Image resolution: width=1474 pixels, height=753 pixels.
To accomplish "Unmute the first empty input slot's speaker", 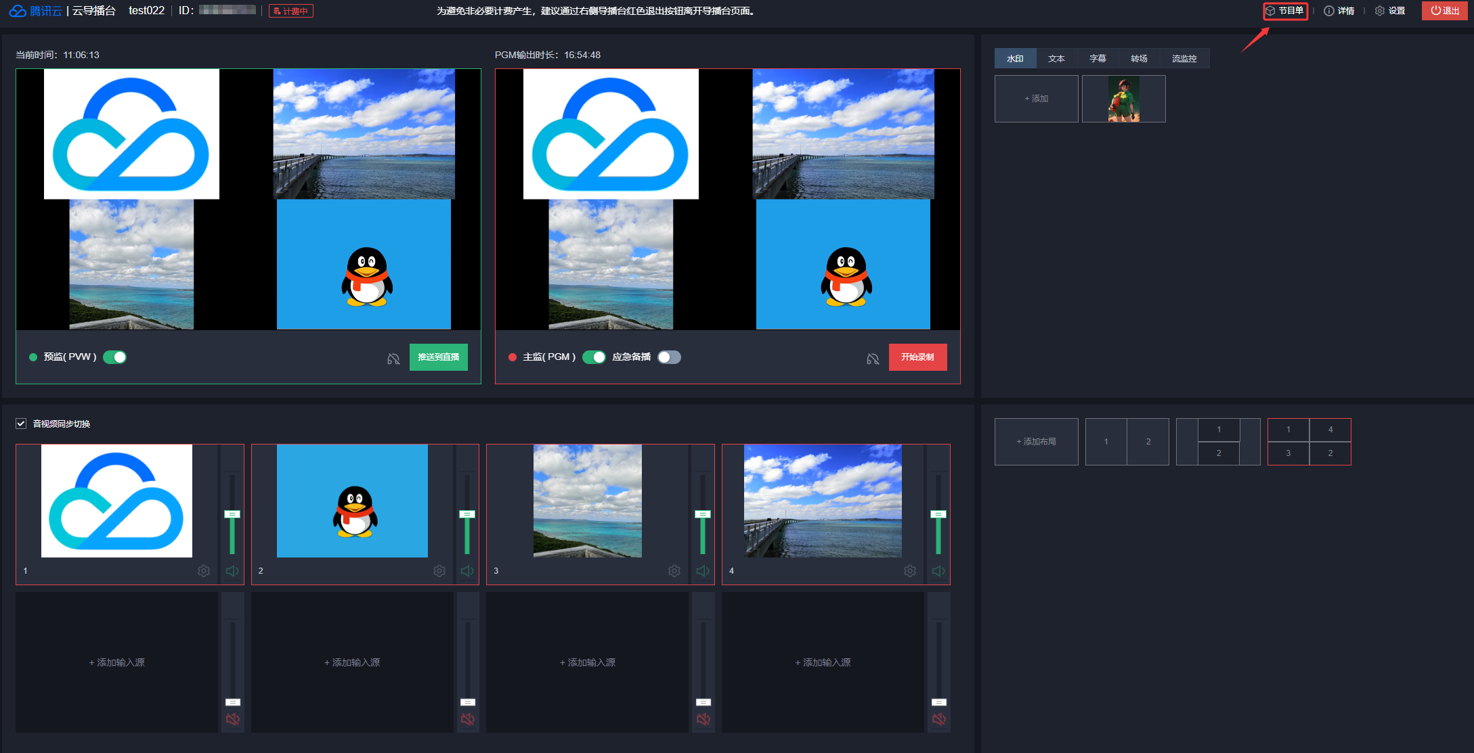I will tap(232, 719).
